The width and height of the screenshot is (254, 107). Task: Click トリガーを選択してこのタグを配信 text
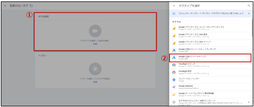pos(95,79)
